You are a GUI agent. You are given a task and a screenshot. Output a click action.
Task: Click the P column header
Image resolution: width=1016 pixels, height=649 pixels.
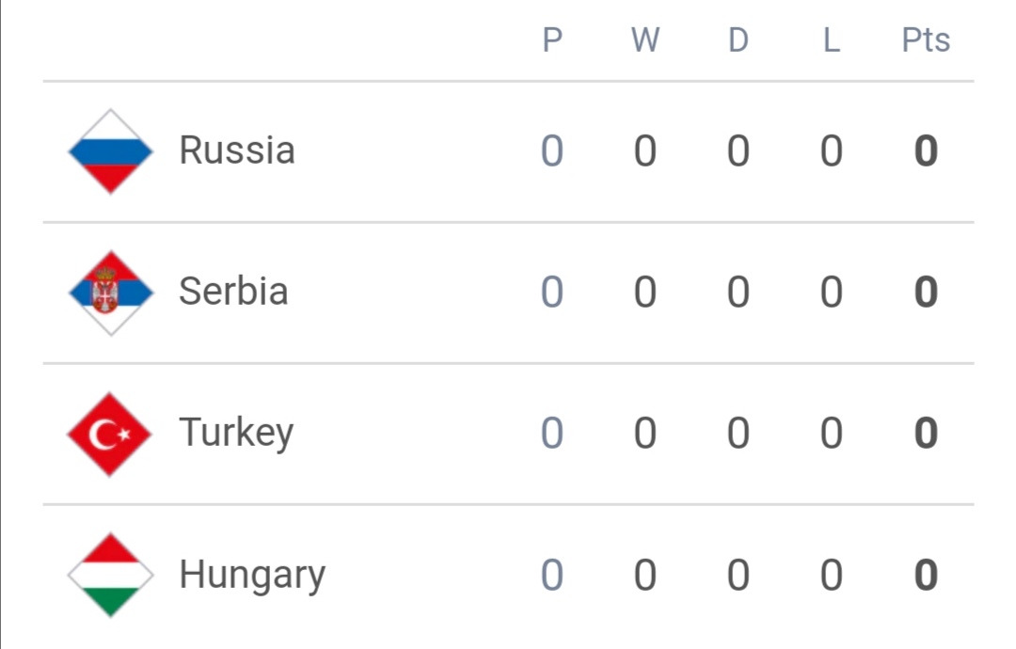[x=552, y=40]
